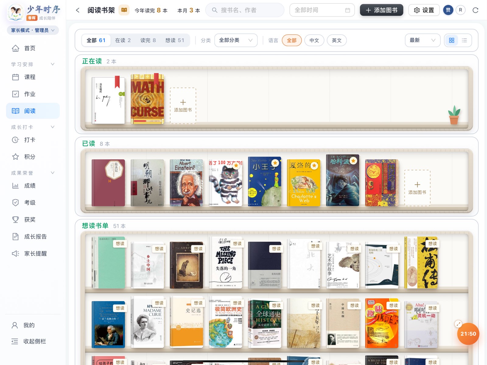Select the 读完 8 tab
The width and height of the screenshot is (487, 365).
[148, 40]
